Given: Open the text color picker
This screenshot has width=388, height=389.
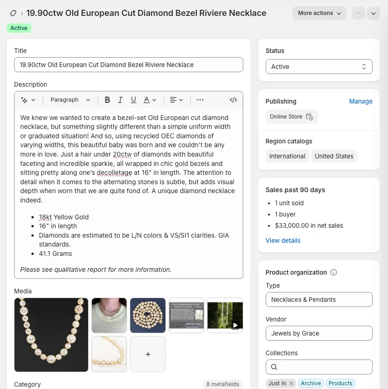Looking at the screenshot, I should (150, 100).
